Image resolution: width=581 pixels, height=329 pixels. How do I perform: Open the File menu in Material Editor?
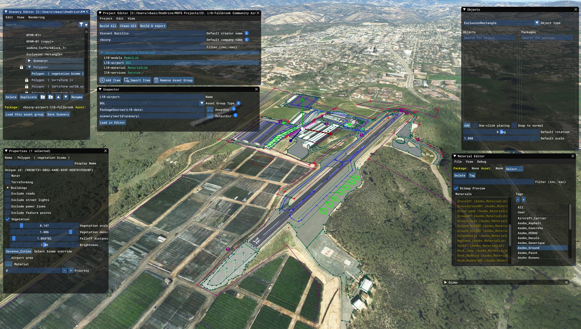[458, 162]
